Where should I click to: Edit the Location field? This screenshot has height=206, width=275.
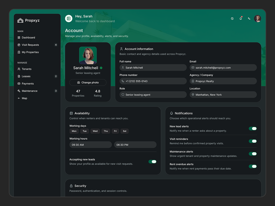(223, 94)
